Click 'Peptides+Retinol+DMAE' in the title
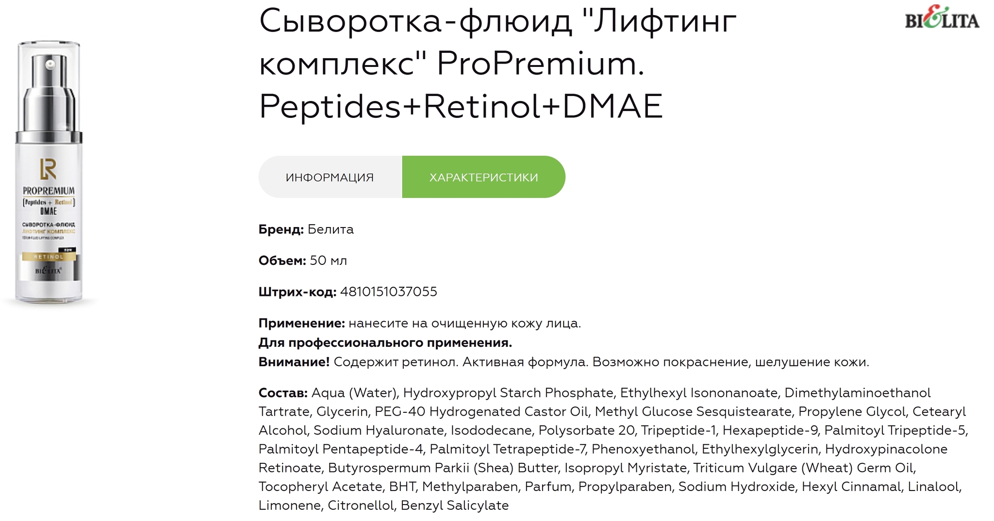The height and width of the screenshot is (521, 994). 461,106
